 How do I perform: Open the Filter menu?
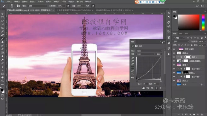(x=56, y=2)
